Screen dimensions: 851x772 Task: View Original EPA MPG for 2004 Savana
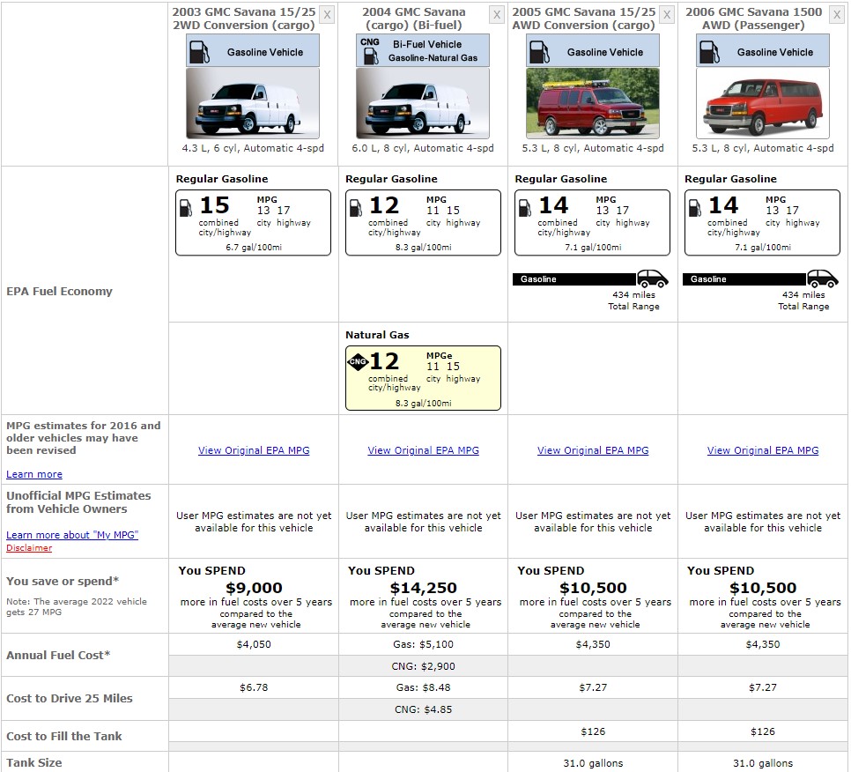pyautogui.click(x=424, y=450)
